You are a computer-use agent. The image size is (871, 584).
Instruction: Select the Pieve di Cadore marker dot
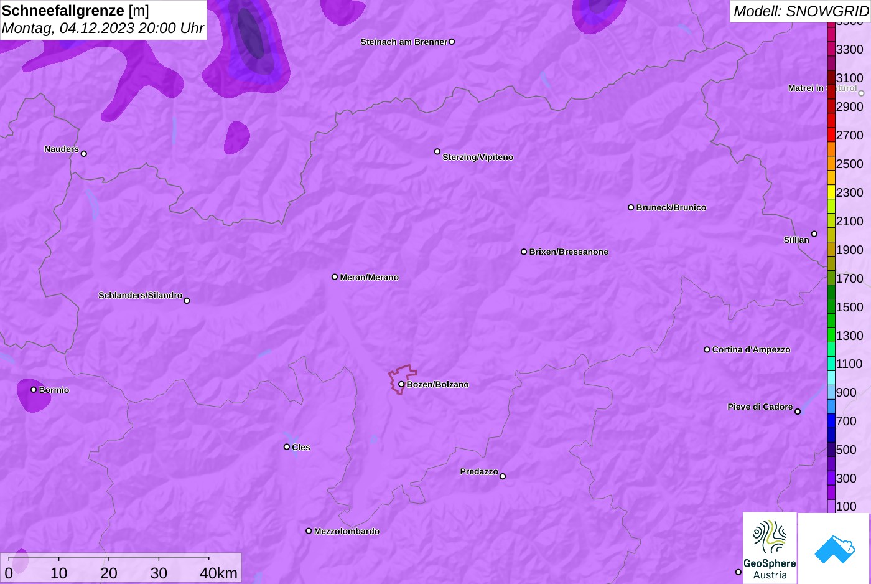798,412
